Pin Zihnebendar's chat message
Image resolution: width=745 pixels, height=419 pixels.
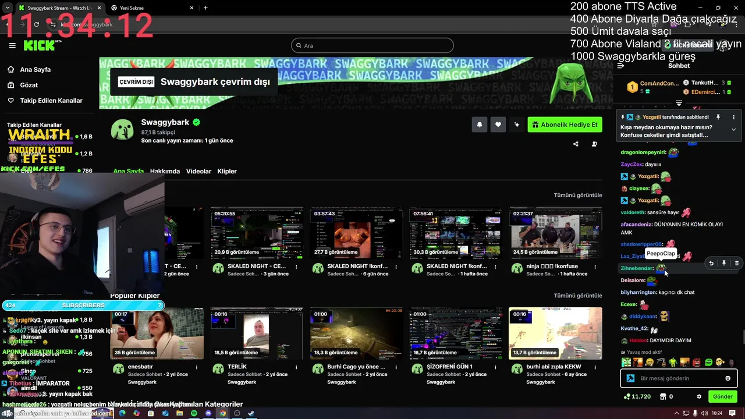(724, 263)
